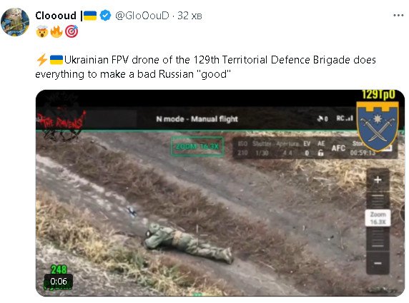This screenshot has height=303, width=409.
Task: Click the 0:06 video duration badge
Action: click(x=59, y=281)
